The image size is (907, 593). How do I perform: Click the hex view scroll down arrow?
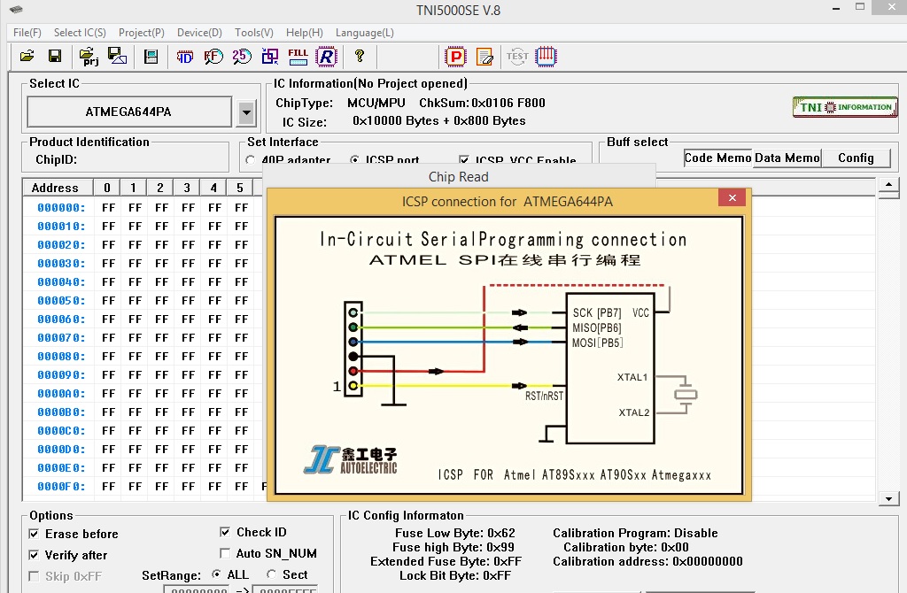888,499
